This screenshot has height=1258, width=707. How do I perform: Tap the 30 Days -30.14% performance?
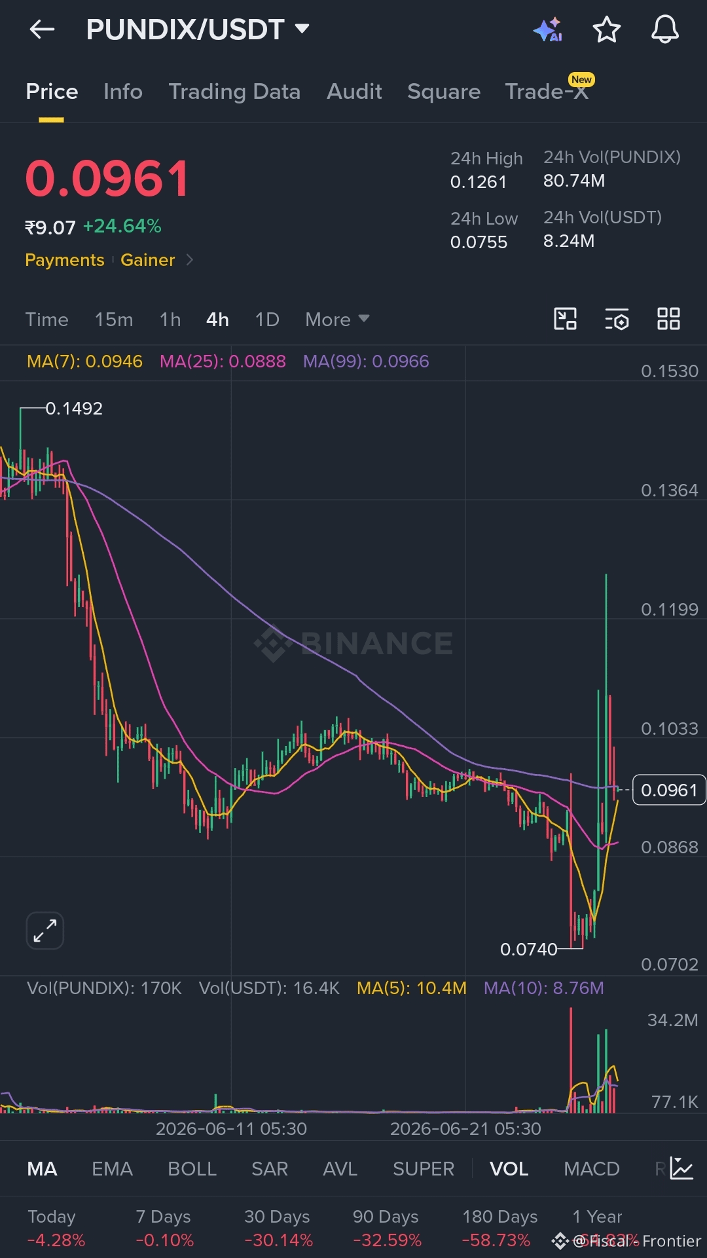coord(278,1229)
